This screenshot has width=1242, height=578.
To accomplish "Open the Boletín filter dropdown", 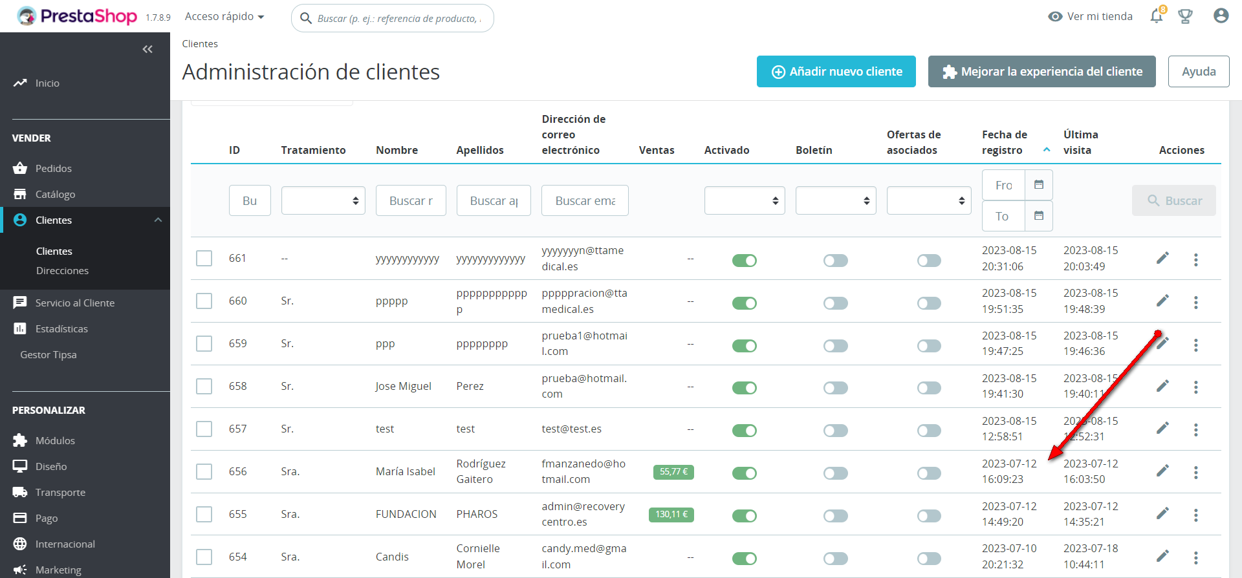I will (x=836, y=200).
